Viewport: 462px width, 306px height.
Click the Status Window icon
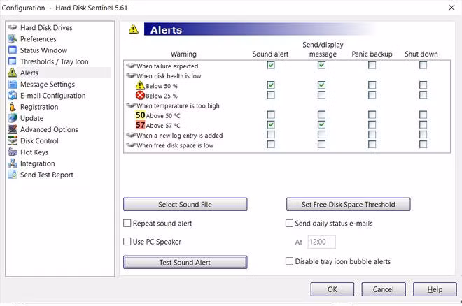pos(13,50)
